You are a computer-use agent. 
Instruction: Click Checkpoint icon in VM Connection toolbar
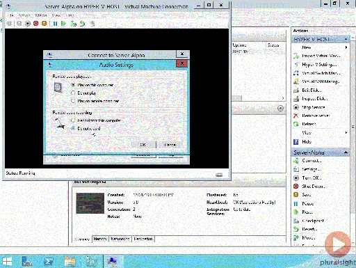[74, 24]
